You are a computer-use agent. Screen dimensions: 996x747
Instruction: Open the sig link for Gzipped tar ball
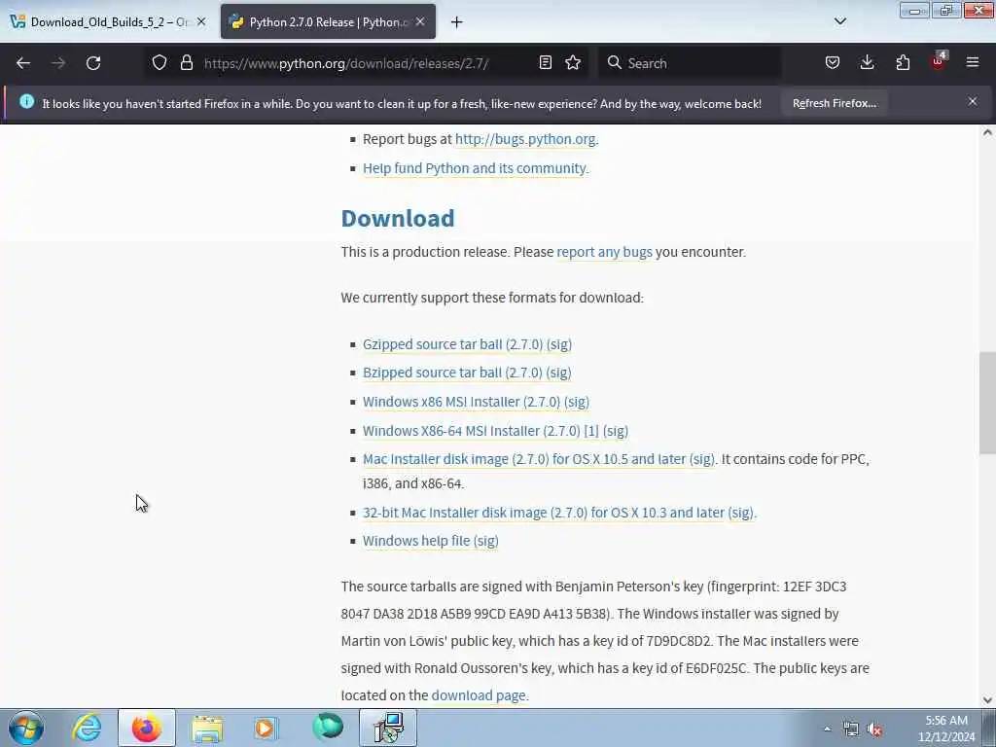(x=559, y=344)
